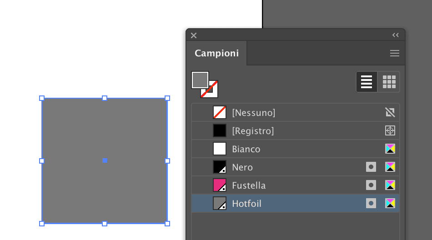
Task: Open the Campioni panel hamburger menu
Action: [x=395, y=53]
